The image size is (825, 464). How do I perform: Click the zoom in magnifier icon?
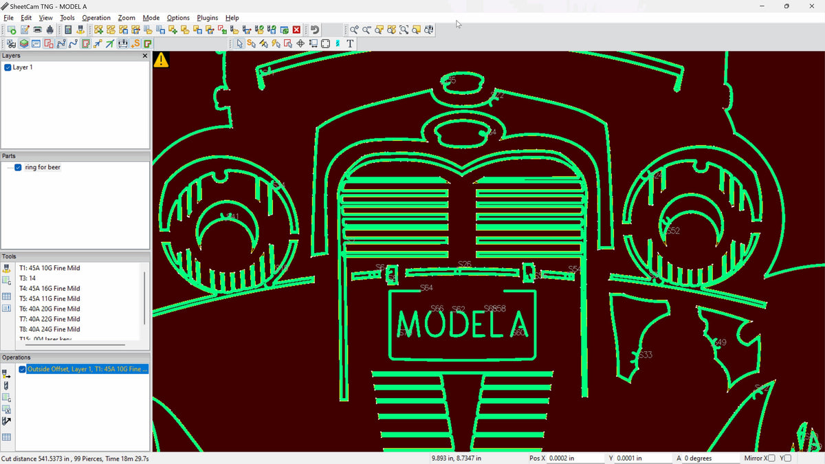point(353,30)
